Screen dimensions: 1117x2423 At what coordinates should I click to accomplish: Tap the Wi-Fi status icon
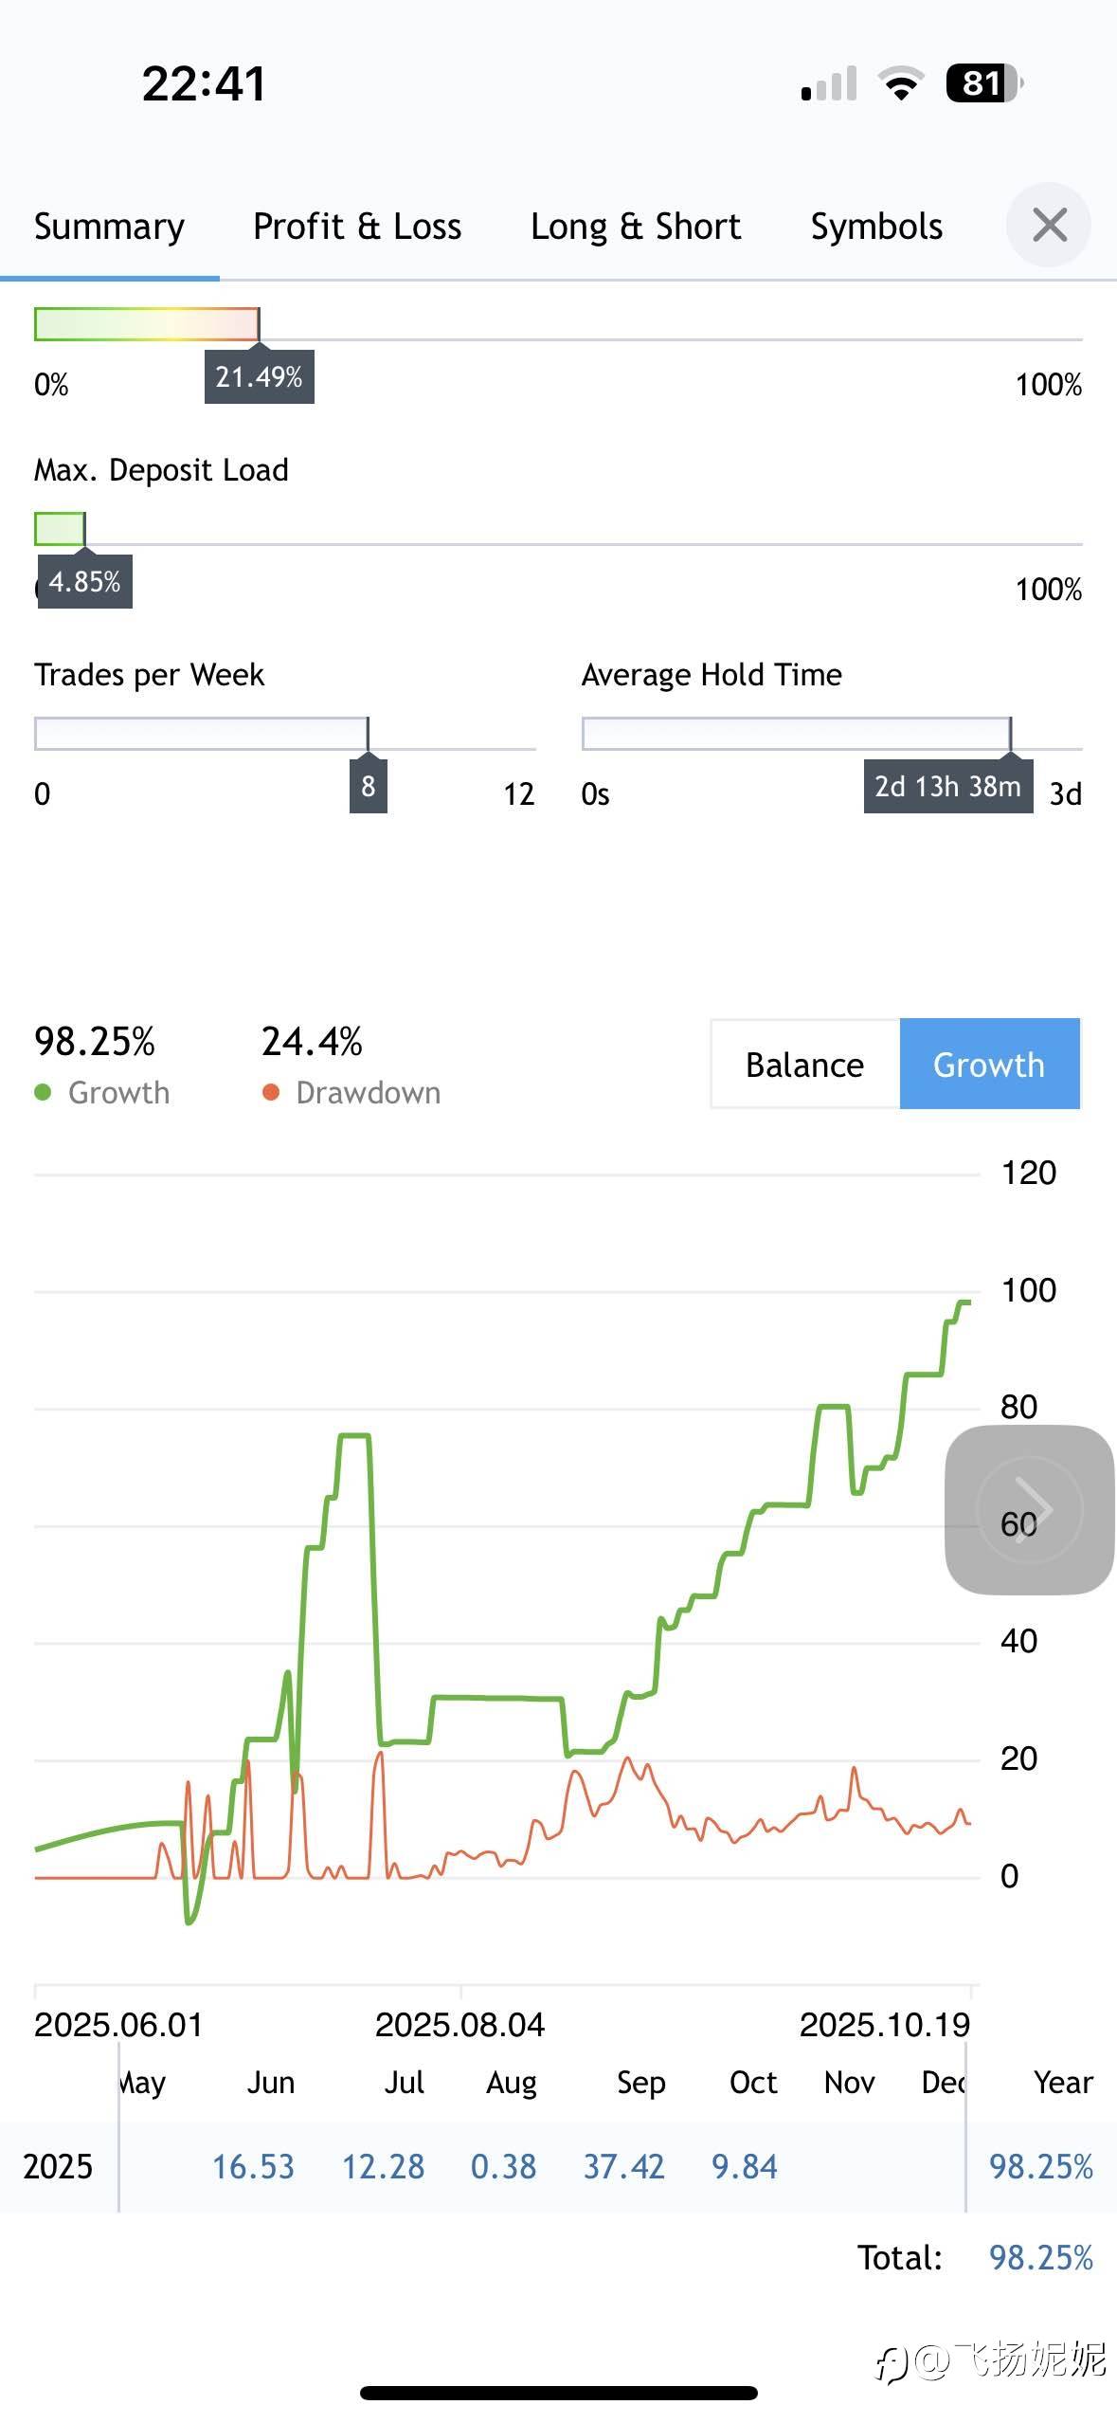(x=901, y=83)
